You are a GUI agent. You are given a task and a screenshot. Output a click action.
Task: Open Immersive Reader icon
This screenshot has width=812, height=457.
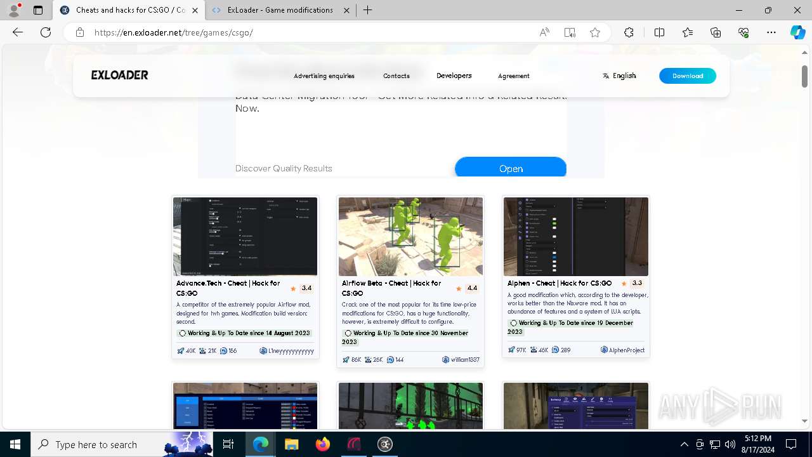tap(570, 32)
